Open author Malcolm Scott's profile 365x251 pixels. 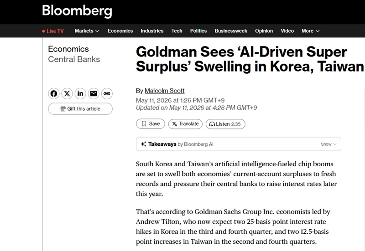165,91
